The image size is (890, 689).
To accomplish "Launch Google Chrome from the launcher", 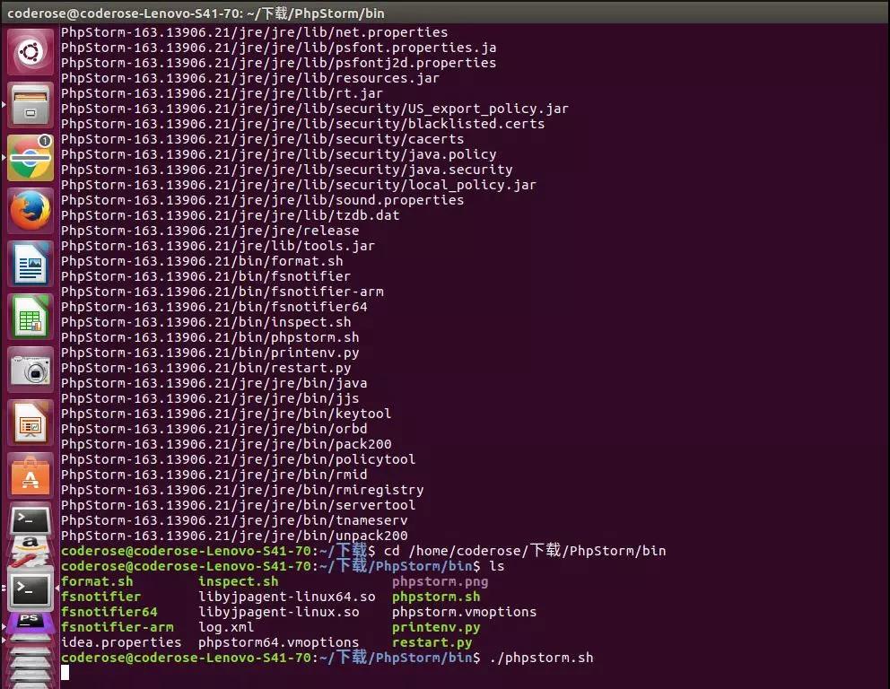I will (x=31, y=158).
